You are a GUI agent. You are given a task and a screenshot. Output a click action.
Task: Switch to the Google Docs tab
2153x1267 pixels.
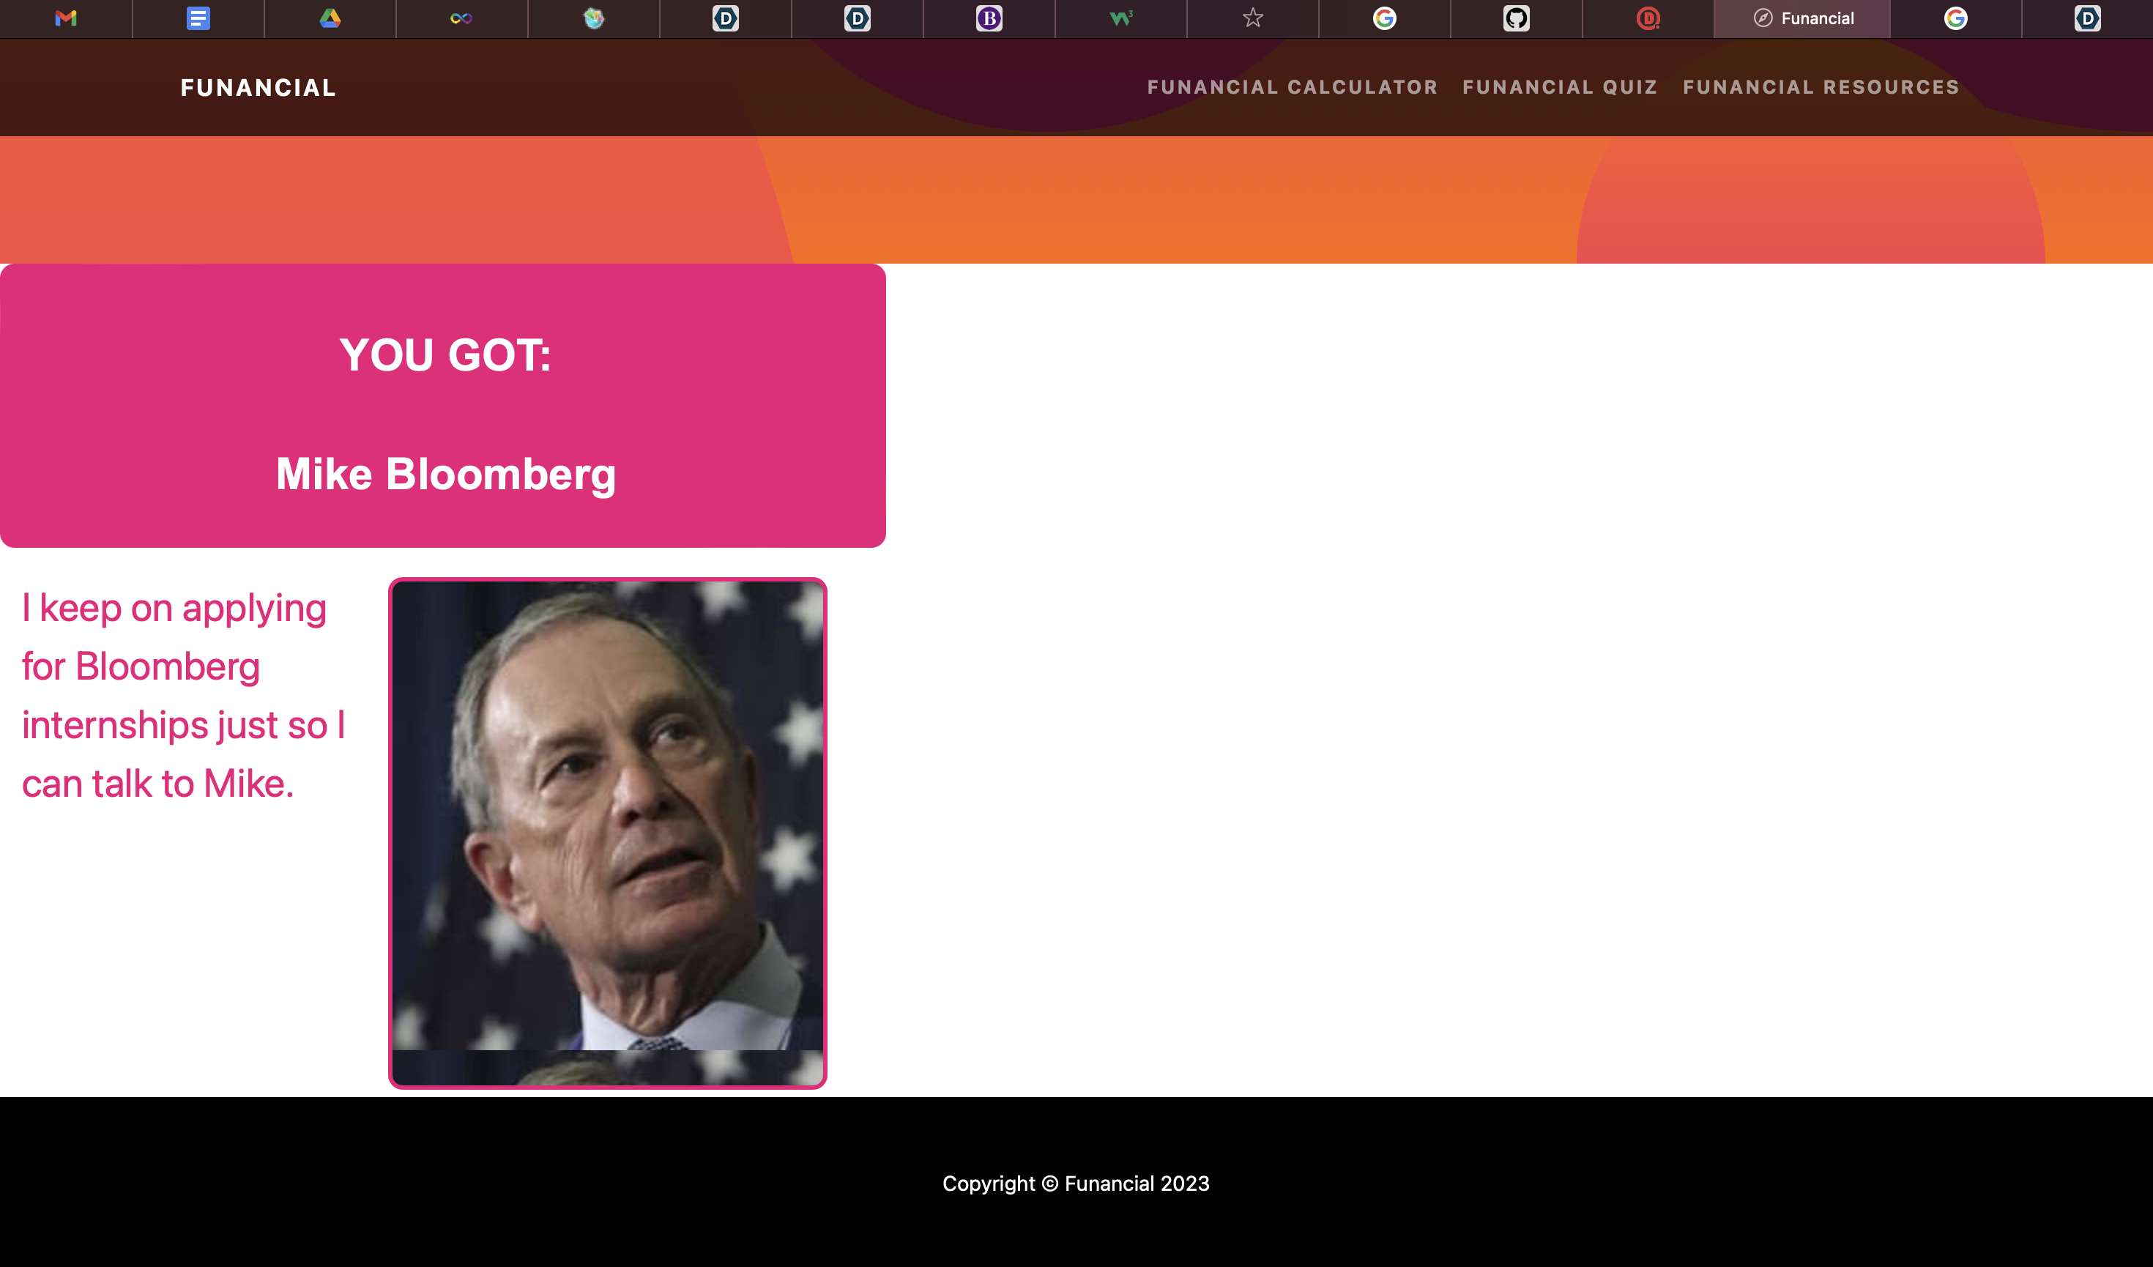click(x=198, y=18)
